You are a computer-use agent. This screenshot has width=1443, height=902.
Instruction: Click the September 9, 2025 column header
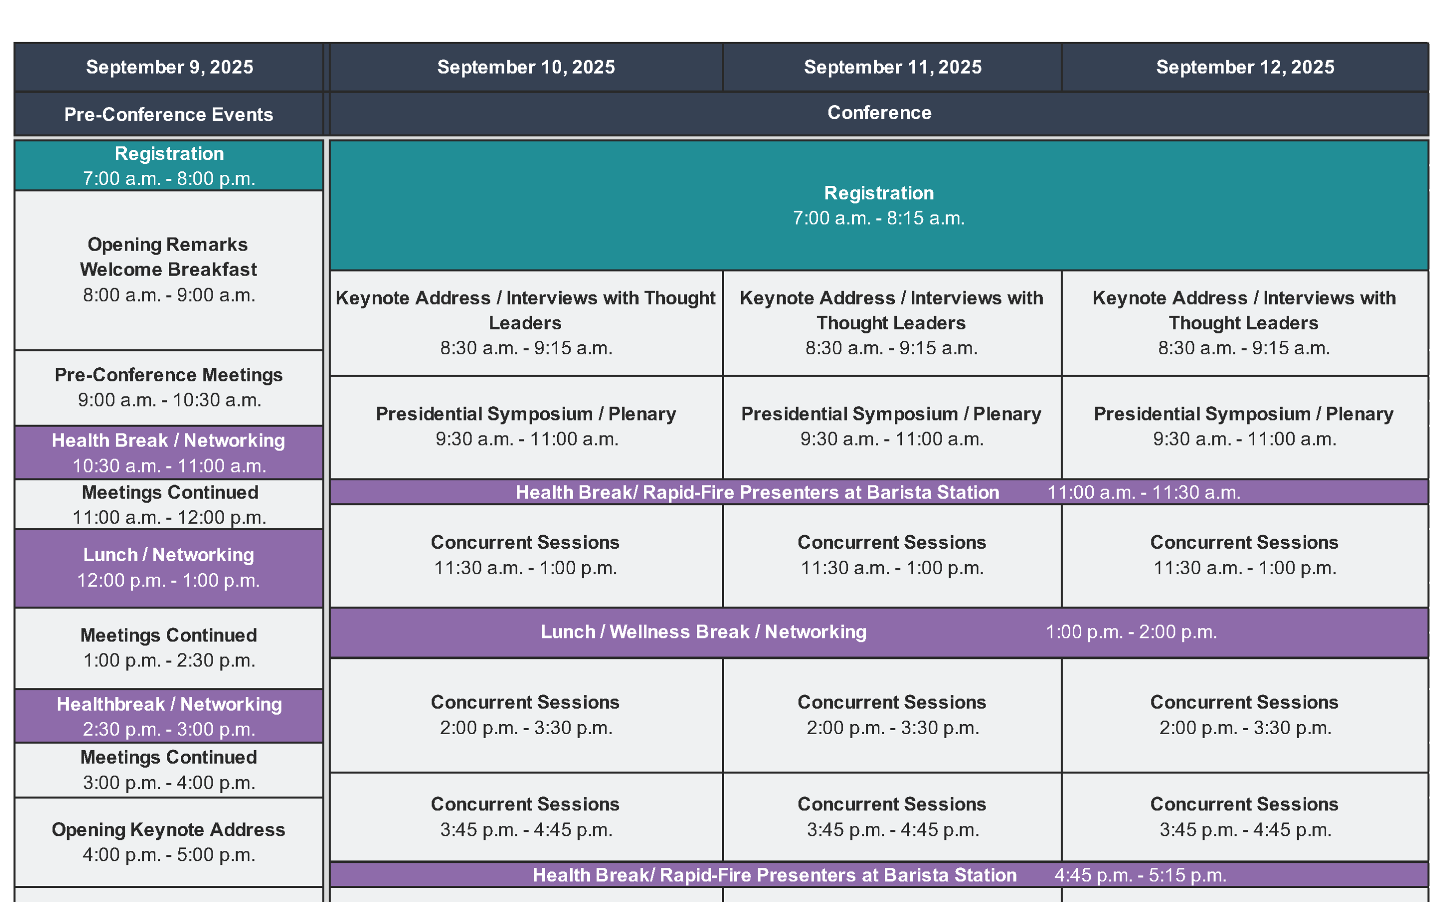[x=169, y=67]
